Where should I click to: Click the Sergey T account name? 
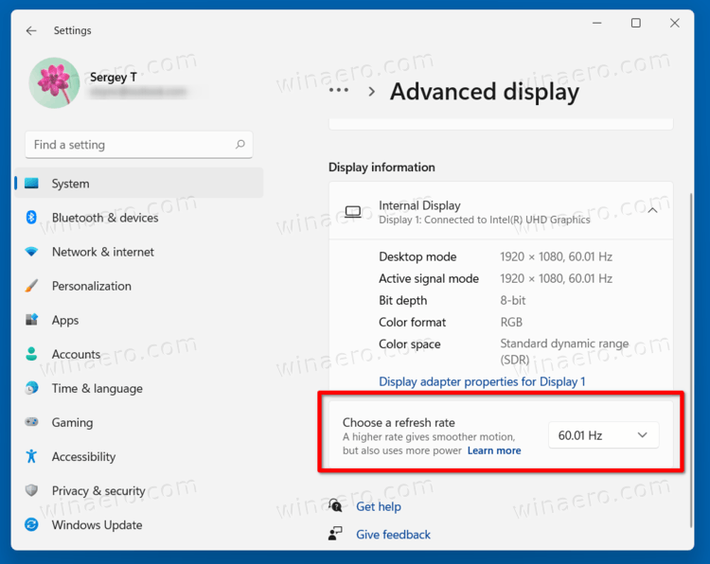click(114, 78)
